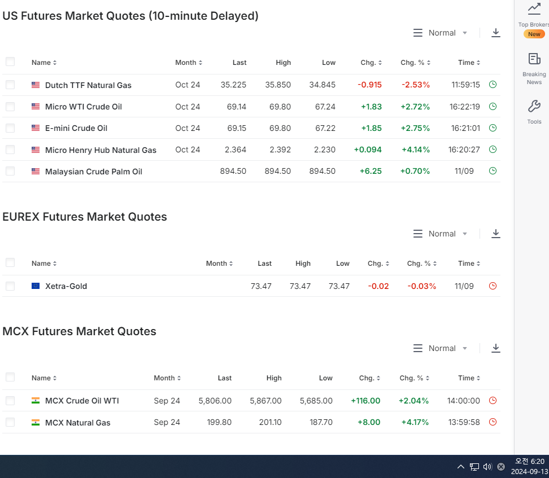Open Breaking News sidebar icon
Screen dimensions: 549x478
534,59
